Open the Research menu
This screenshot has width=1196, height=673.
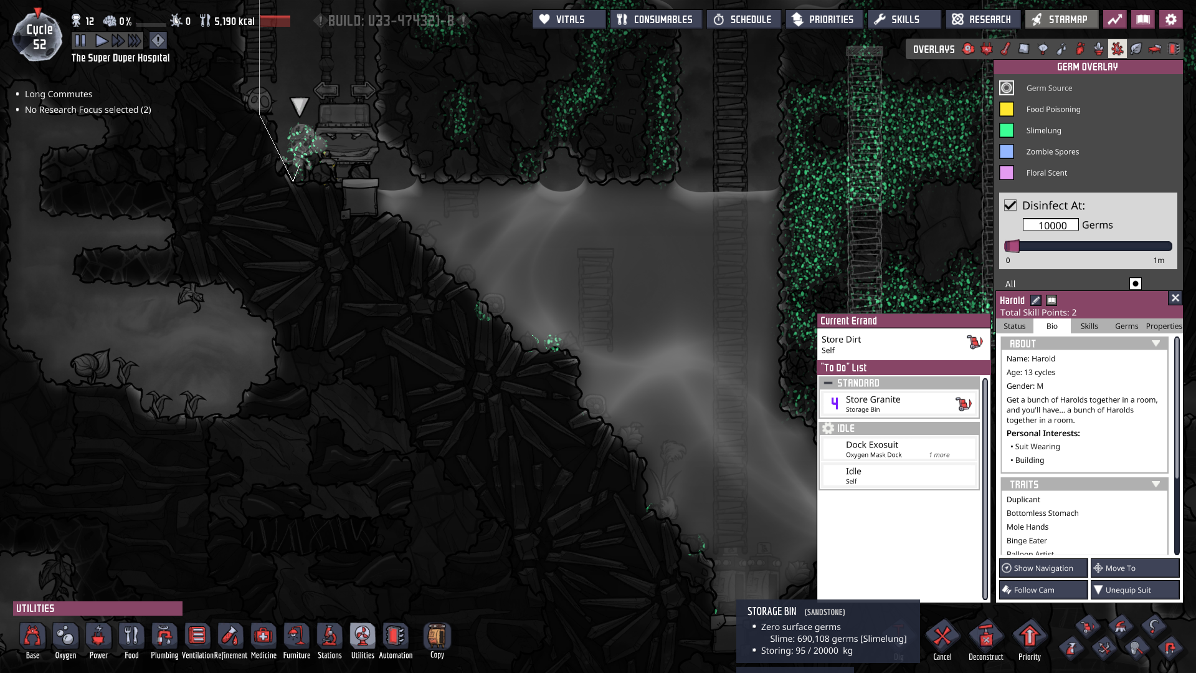coord(982,19)
